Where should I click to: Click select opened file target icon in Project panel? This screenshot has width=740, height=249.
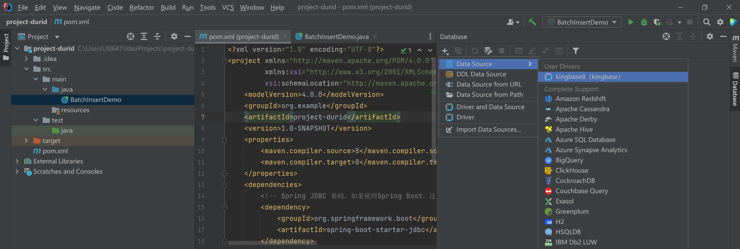(x=130, y=37)
